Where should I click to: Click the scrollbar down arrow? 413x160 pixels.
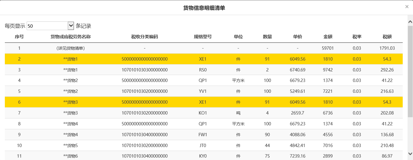(410, 153)
